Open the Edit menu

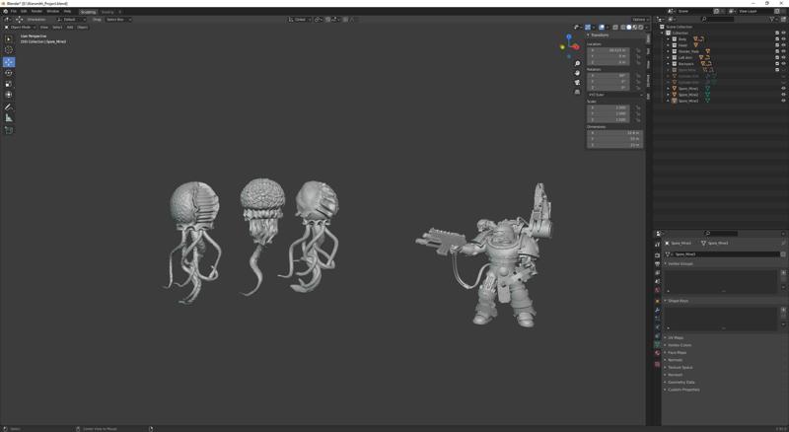[x=25, y=11]
